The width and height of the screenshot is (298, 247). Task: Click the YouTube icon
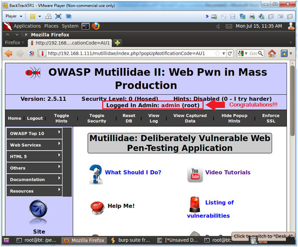(195, 175)
